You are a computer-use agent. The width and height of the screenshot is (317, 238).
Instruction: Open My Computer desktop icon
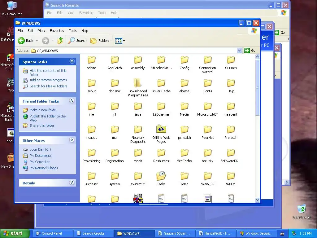click(12, 8)
